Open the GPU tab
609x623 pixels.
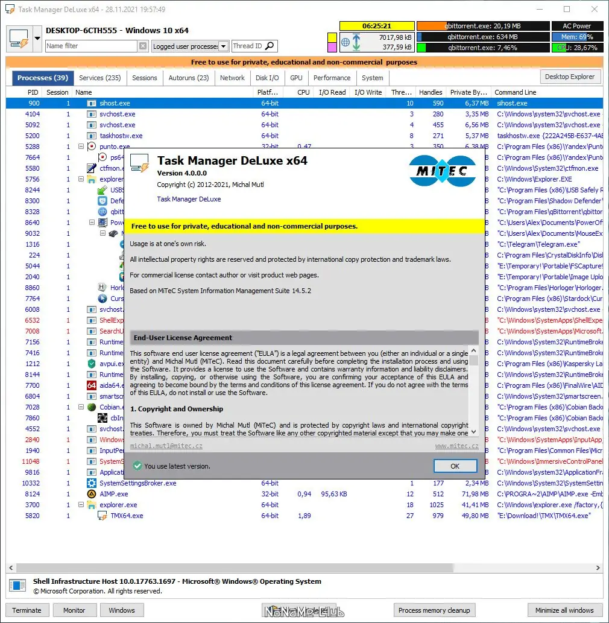pos(296,78)
